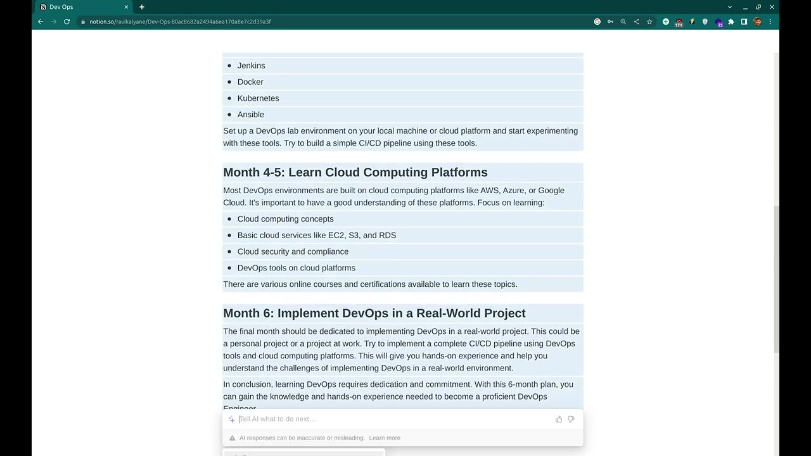Open the user profile avatar menu
This screenshot has height=456, width=811.
coord(757,22)
